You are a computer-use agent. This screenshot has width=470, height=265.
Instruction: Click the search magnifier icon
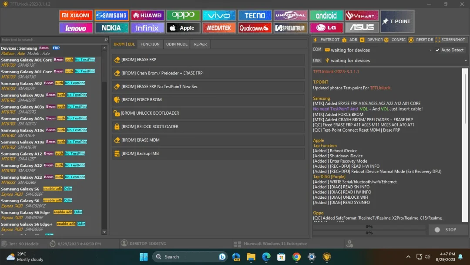(106, 40)
